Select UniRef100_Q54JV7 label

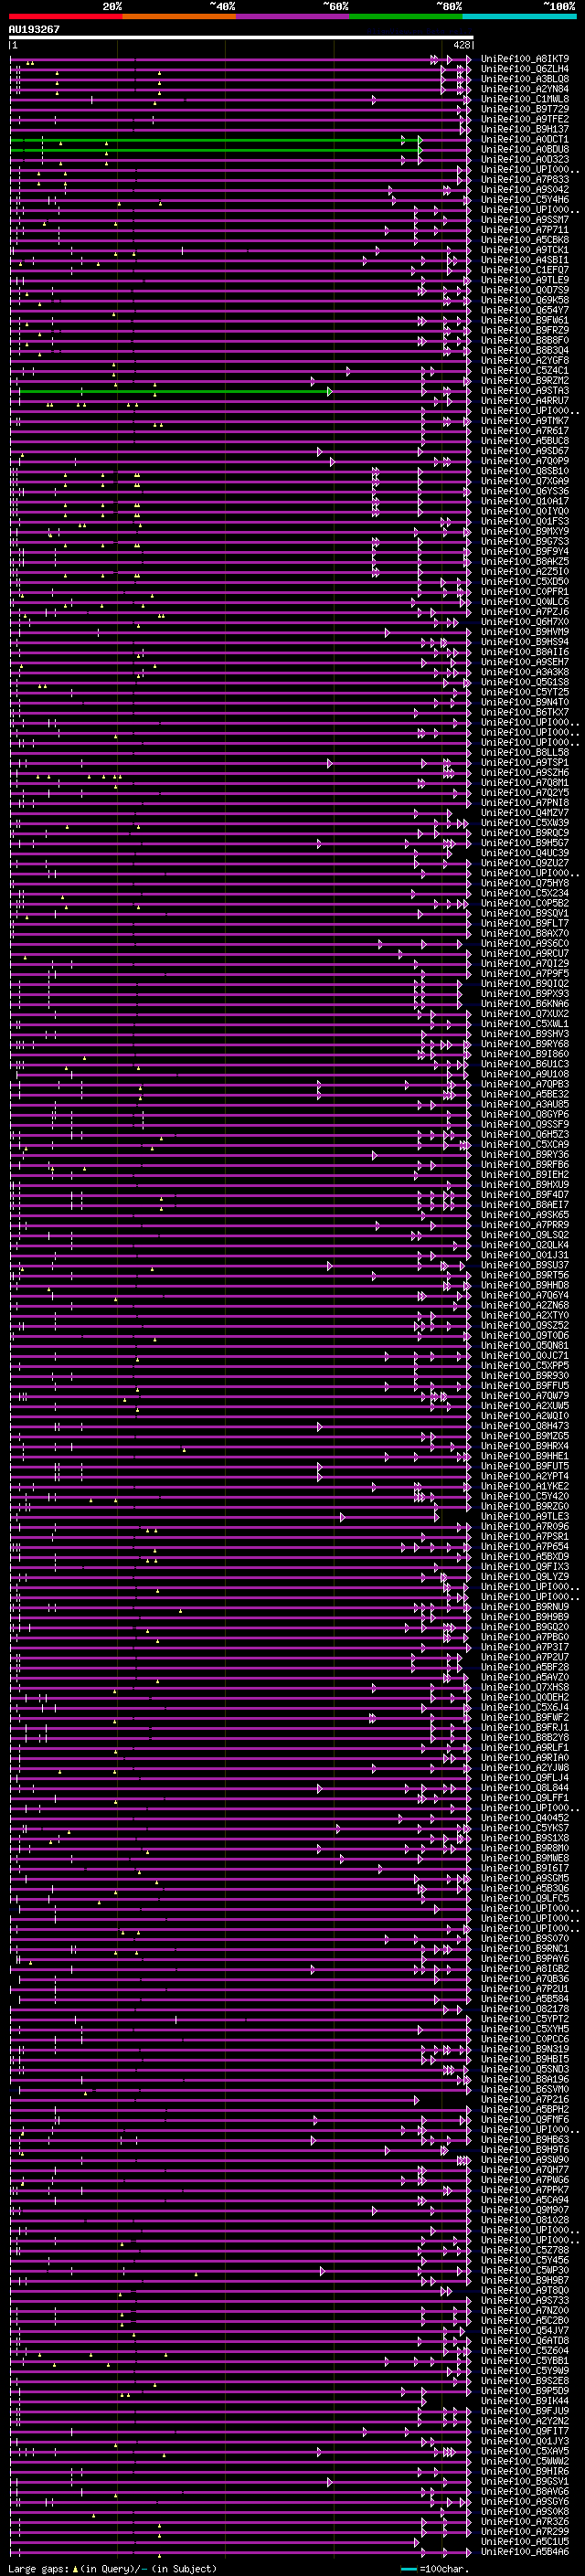coord(525,2331)
